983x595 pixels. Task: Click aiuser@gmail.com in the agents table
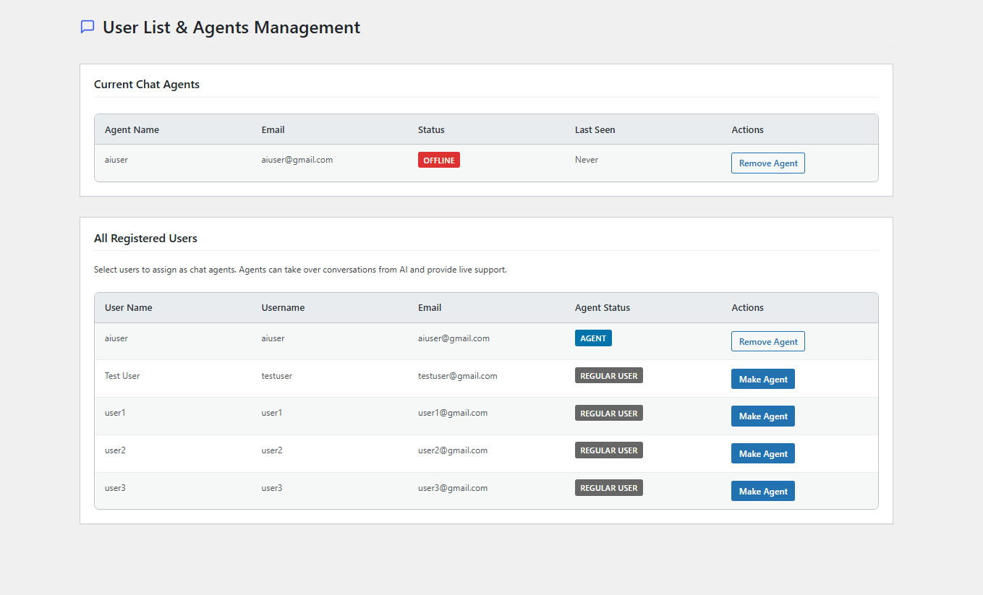[297, 160]
